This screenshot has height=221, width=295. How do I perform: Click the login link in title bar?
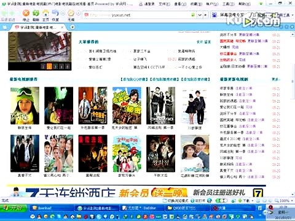click(x=147, y=4)
